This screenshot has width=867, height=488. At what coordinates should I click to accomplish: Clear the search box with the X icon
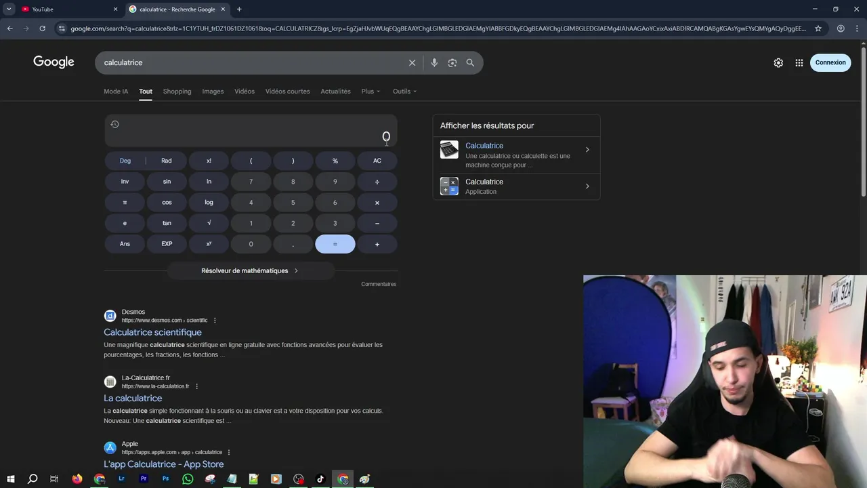412,62
